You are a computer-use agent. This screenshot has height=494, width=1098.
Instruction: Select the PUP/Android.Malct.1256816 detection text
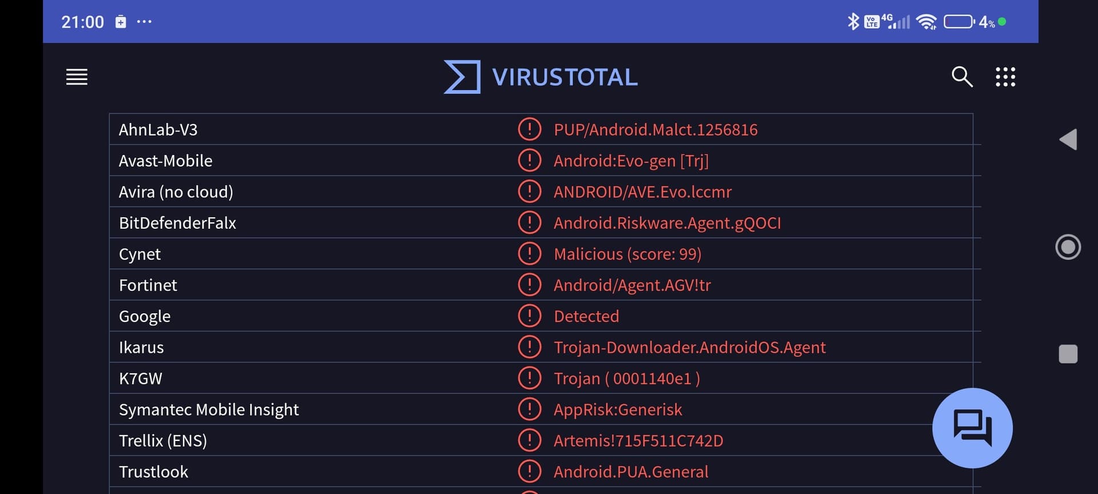[655, 130]
